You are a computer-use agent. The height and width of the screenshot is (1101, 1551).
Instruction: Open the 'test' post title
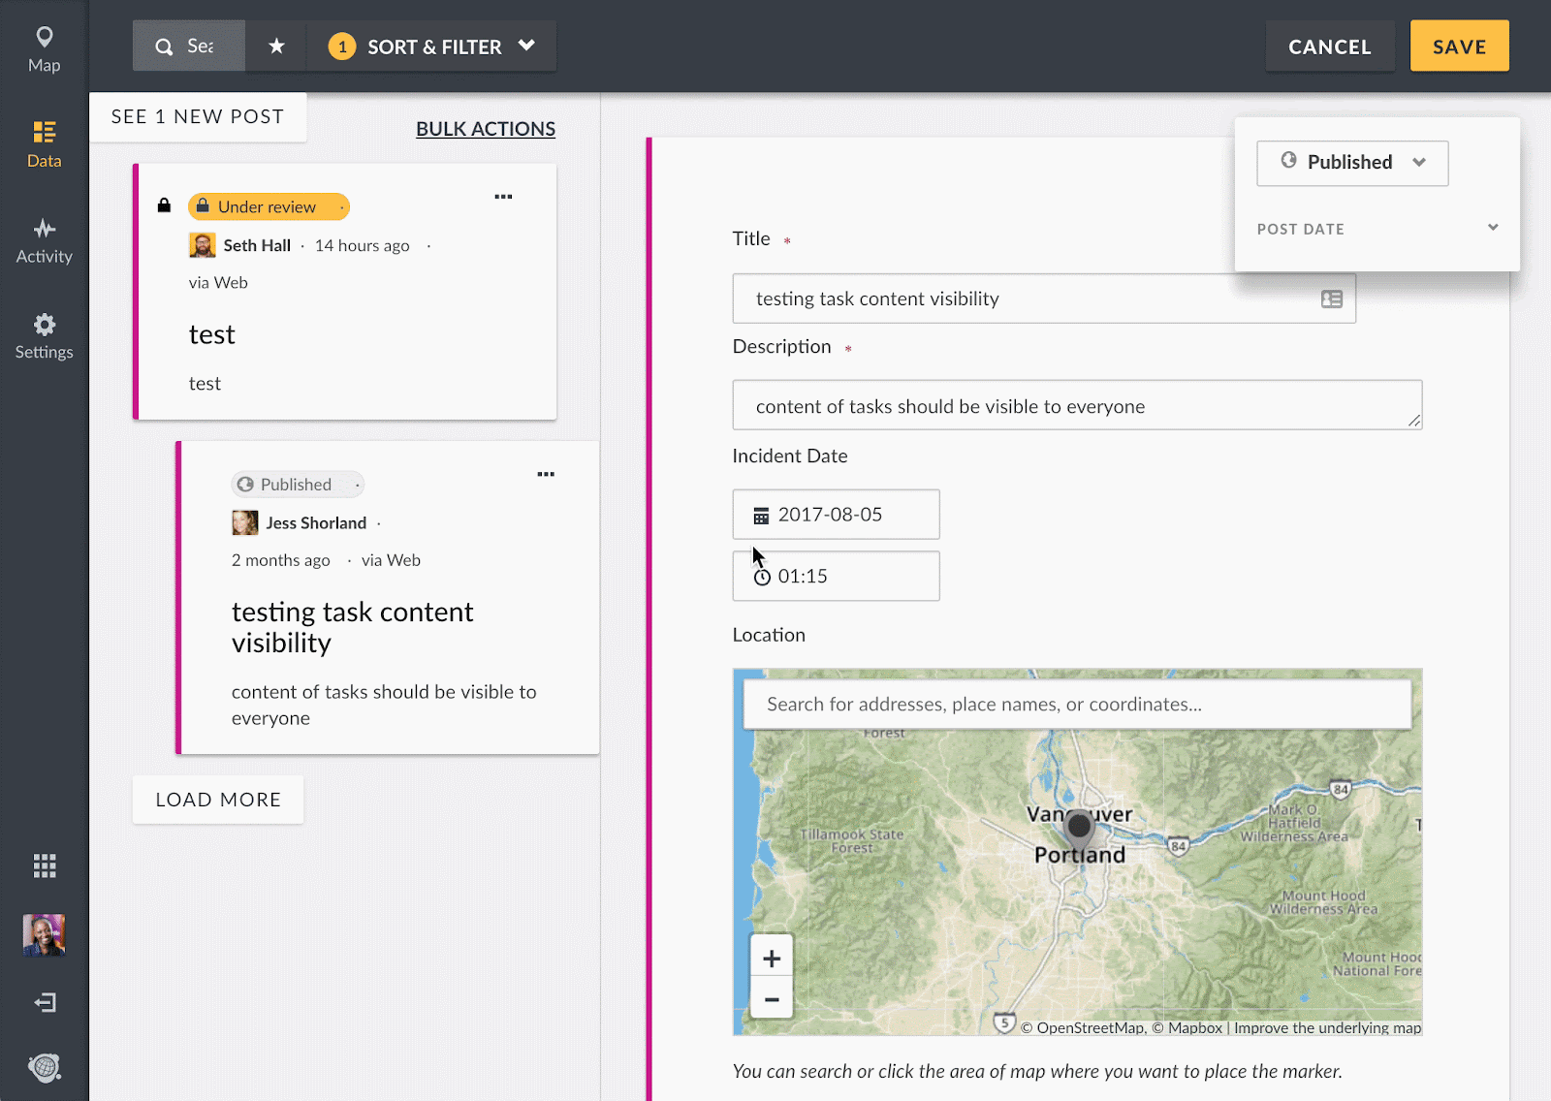(212, 335)
